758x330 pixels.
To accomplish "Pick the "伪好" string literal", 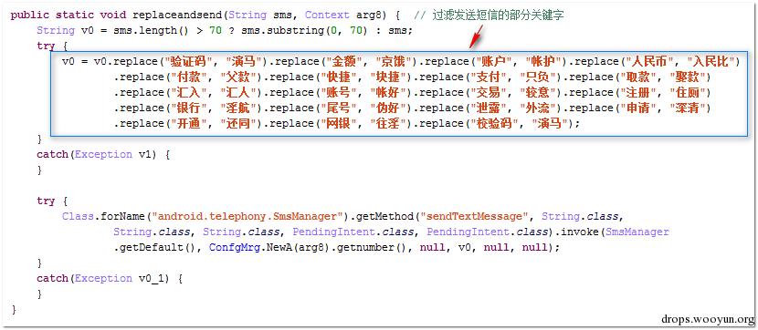I will [389, 108].
